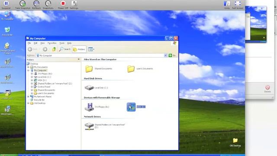
Task: Click the Take Snapshot toolbar icon
Action: pos(23,5)
